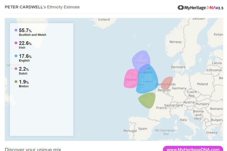Click the Iceland map label
Image resolution: width=227 pixels, height=151 pixels.
(x=104, y=19)
